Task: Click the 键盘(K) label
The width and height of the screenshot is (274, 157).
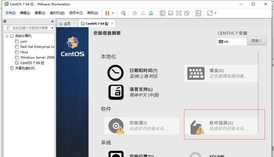Action: (217, 71)
